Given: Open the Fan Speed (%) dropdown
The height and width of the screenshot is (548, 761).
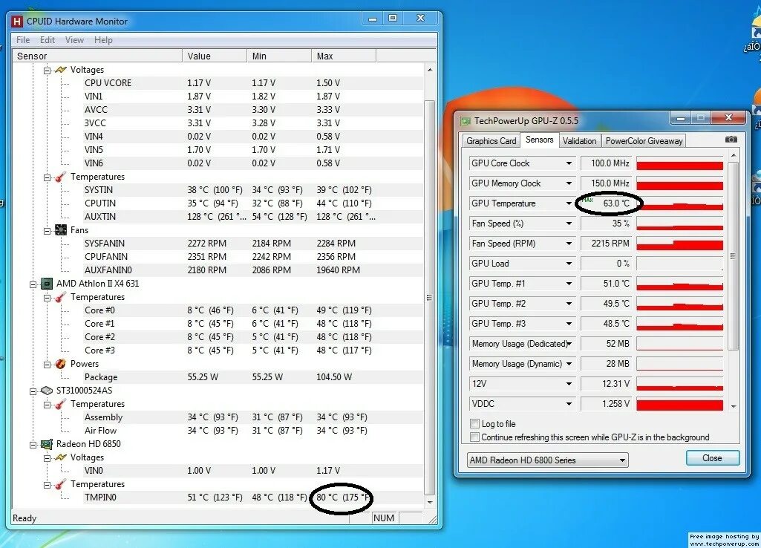Looking at the screenshot, I should 569,224.
